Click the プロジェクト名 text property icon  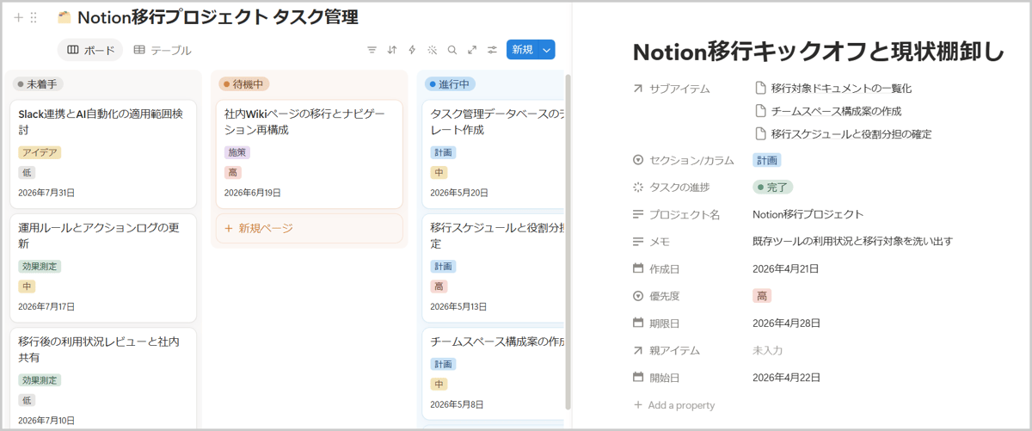pos(638,214)
